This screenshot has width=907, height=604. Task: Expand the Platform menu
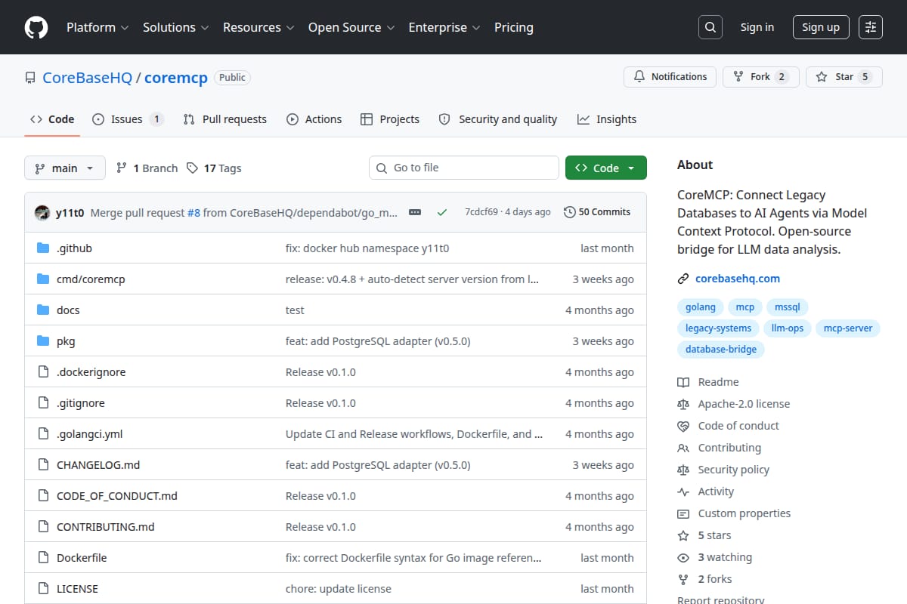(x=96, y=27)
